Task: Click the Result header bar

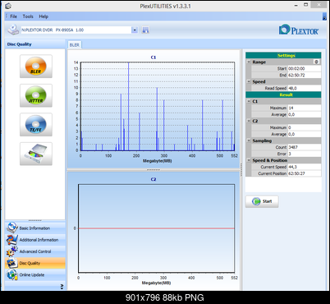Action: point(283,94)
